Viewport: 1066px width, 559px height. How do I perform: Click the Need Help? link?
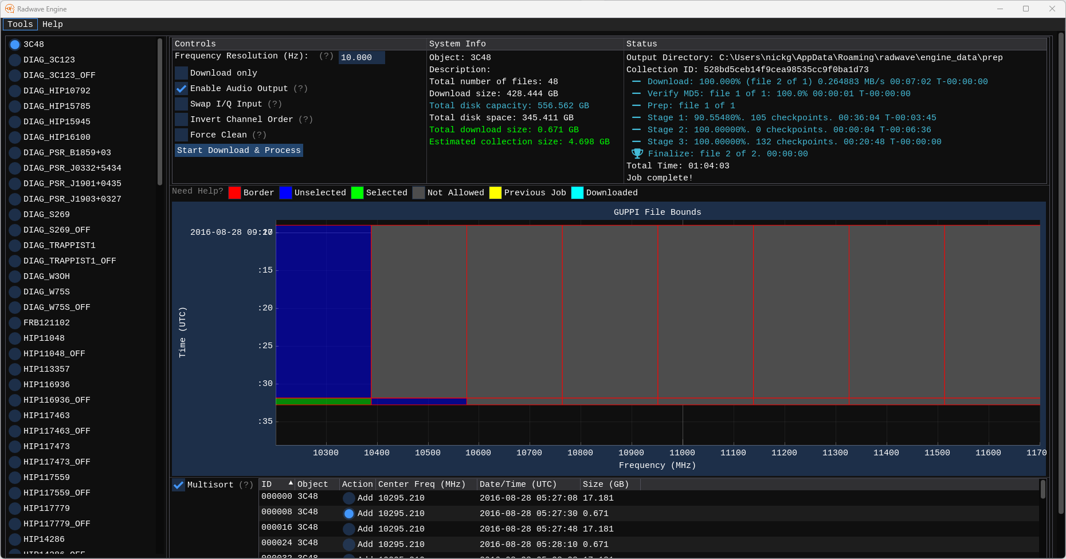click(x=198, y=191)
